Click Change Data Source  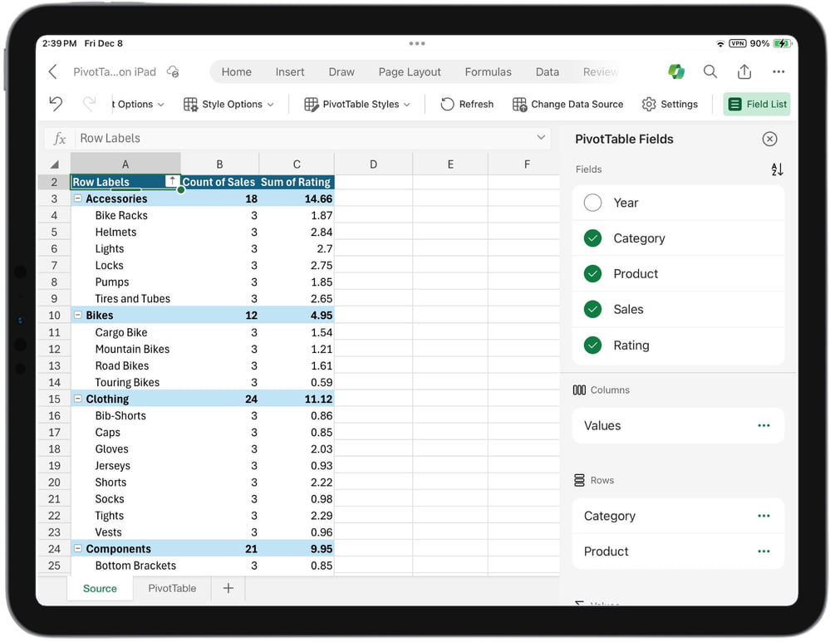[568, 105]
